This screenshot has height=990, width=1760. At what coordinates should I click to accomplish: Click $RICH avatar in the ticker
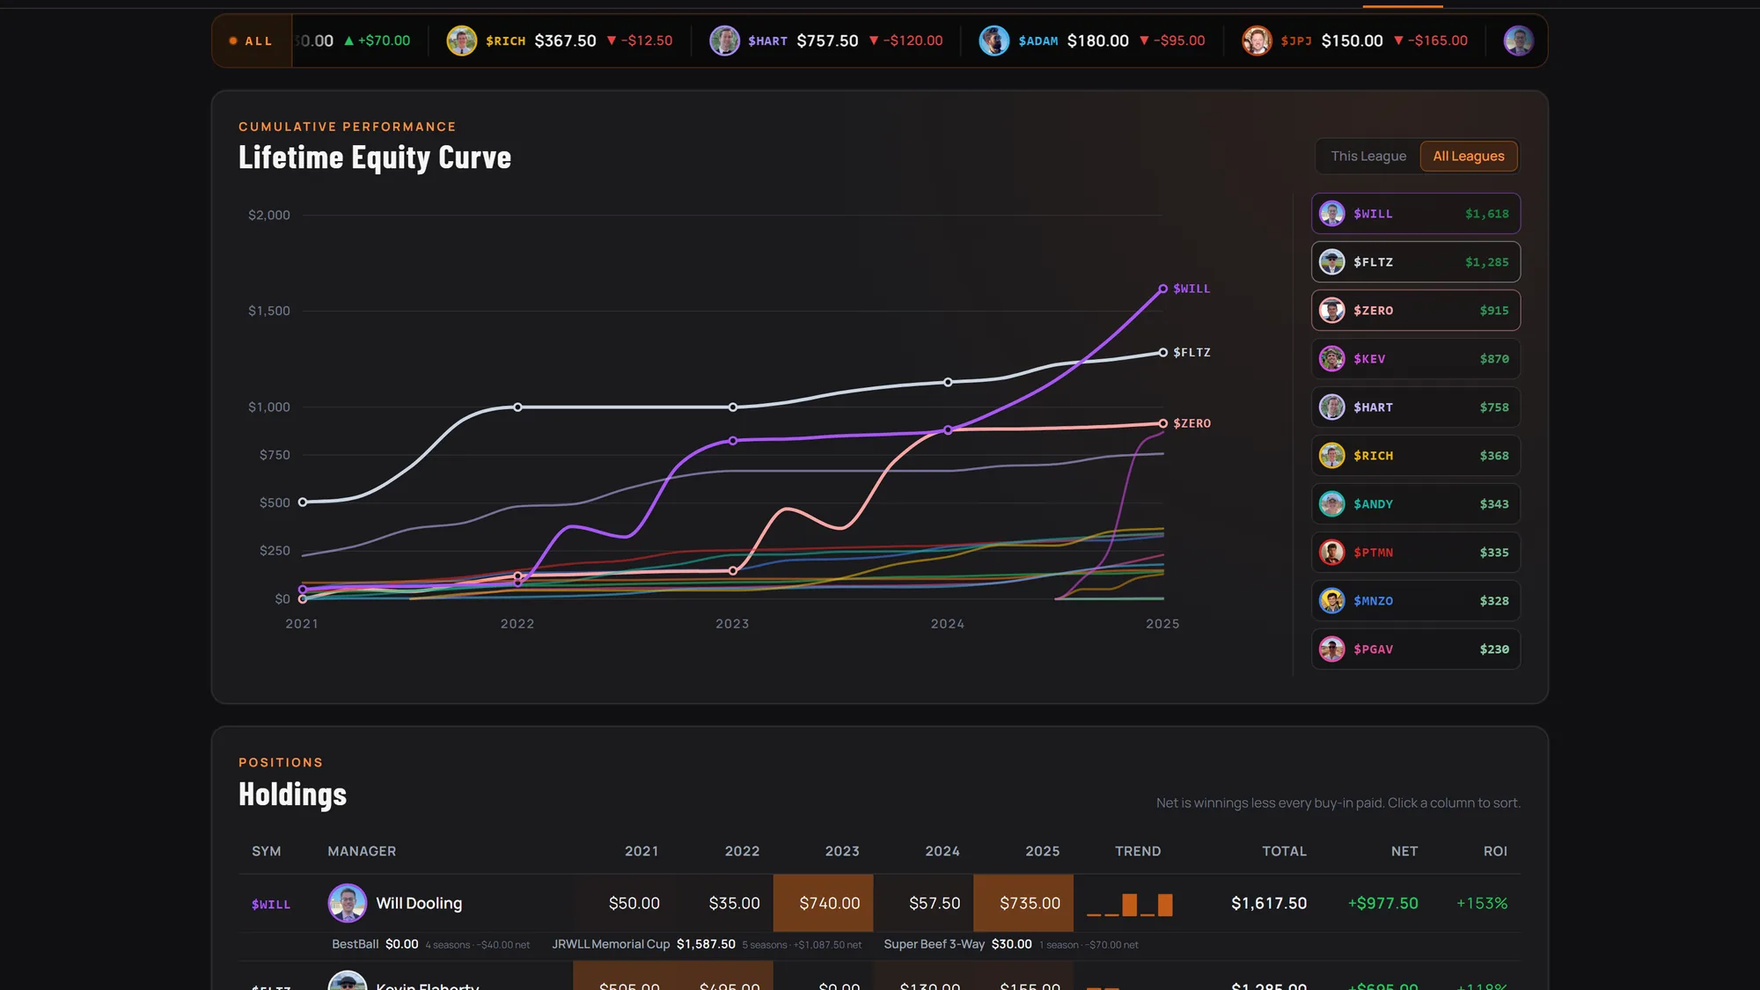(462, 40)
